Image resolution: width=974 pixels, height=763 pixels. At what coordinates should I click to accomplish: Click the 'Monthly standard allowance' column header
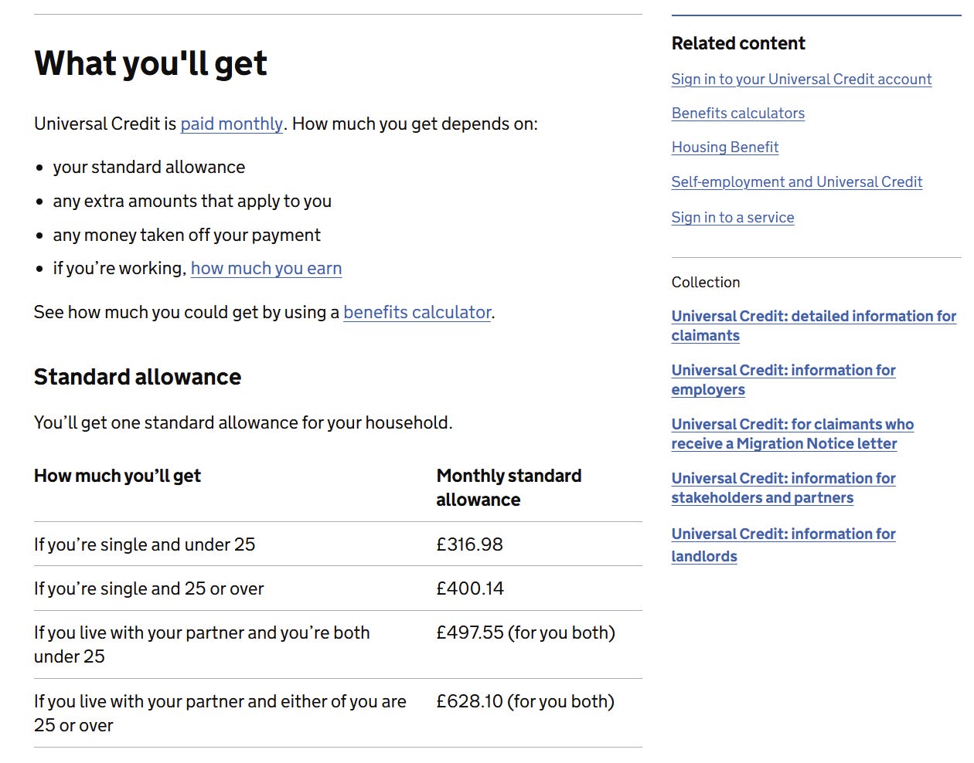click(x=508, y=487)
